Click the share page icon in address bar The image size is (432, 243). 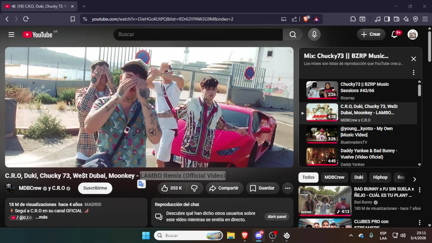[x=294, y=19]
